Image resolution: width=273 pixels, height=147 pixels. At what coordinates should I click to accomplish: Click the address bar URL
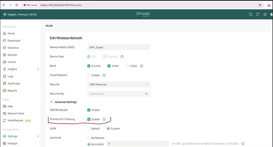[x=61, y=5]
